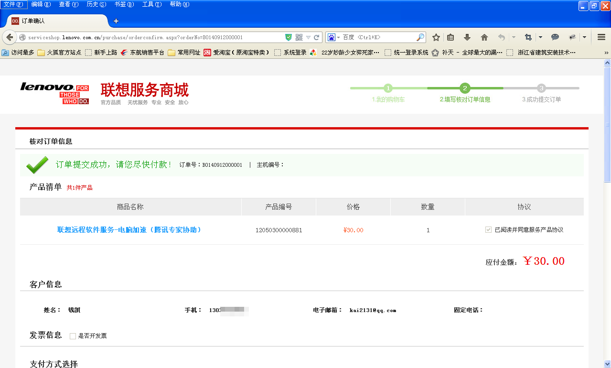
Task: Click the 联想服务商城 site title
Action: pyautogui.click(x=145, y=90)
